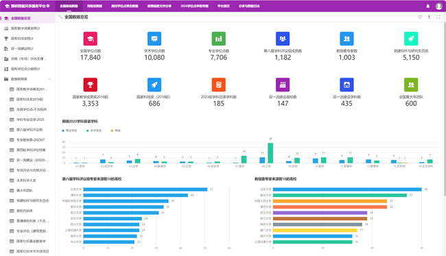Click the download icon in page header
The height and width of the screenshot is (256, 446).
click(429, 17)
